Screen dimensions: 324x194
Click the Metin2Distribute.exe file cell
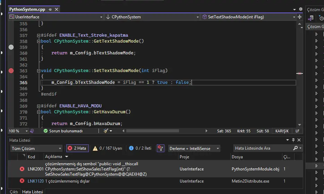250,181
